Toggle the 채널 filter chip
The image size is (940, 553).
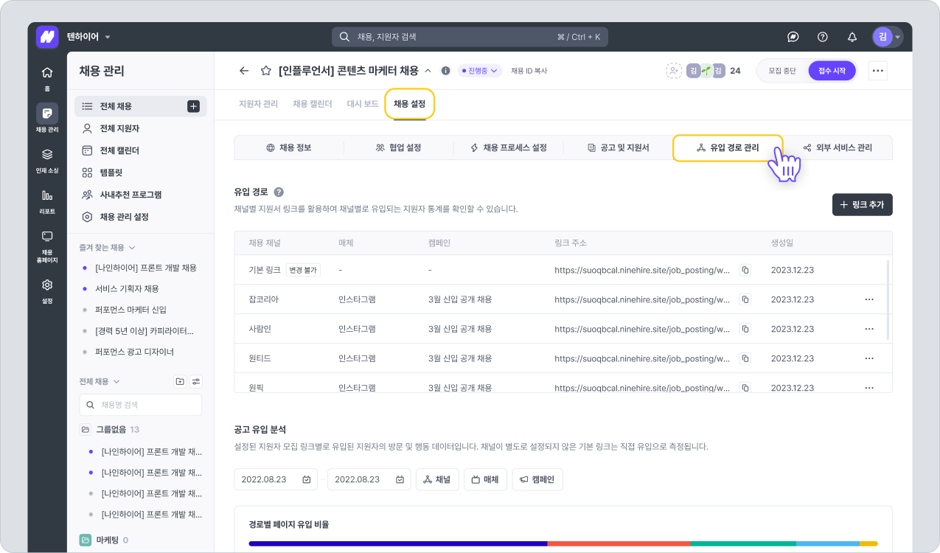(437, 479)
